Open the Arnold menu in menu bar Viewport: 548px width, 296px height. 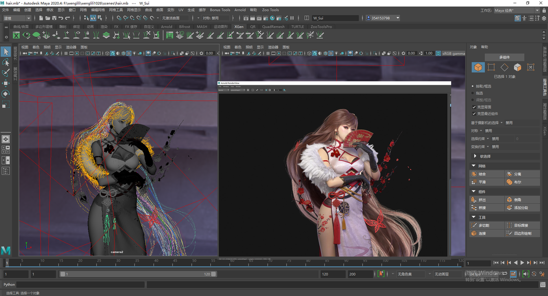tap(240, 10)
